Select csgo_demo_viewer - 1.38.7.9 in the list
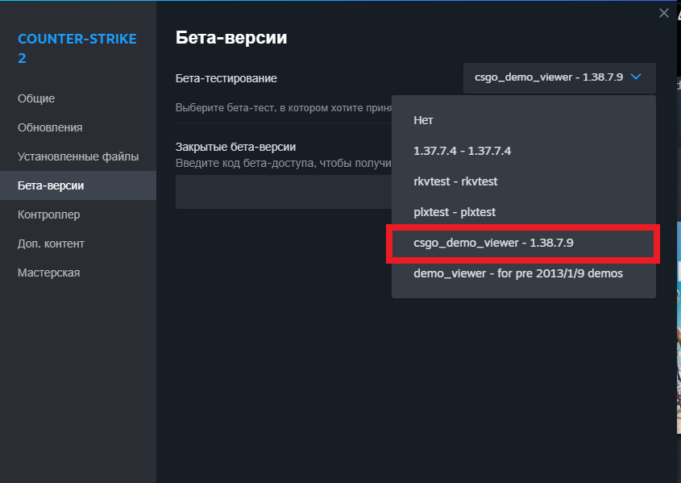The image size is (681, 483). coord(523,243)
